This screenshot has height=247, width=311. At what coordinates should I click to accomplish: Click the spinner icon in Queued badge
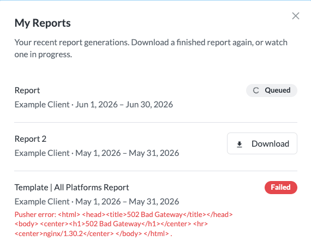coord(256,91)
